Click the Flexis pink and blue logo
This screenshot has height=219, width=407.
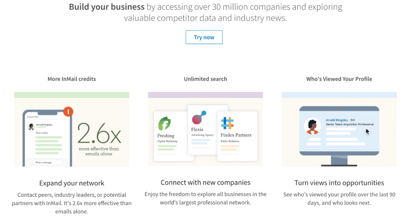pos(199,118)
